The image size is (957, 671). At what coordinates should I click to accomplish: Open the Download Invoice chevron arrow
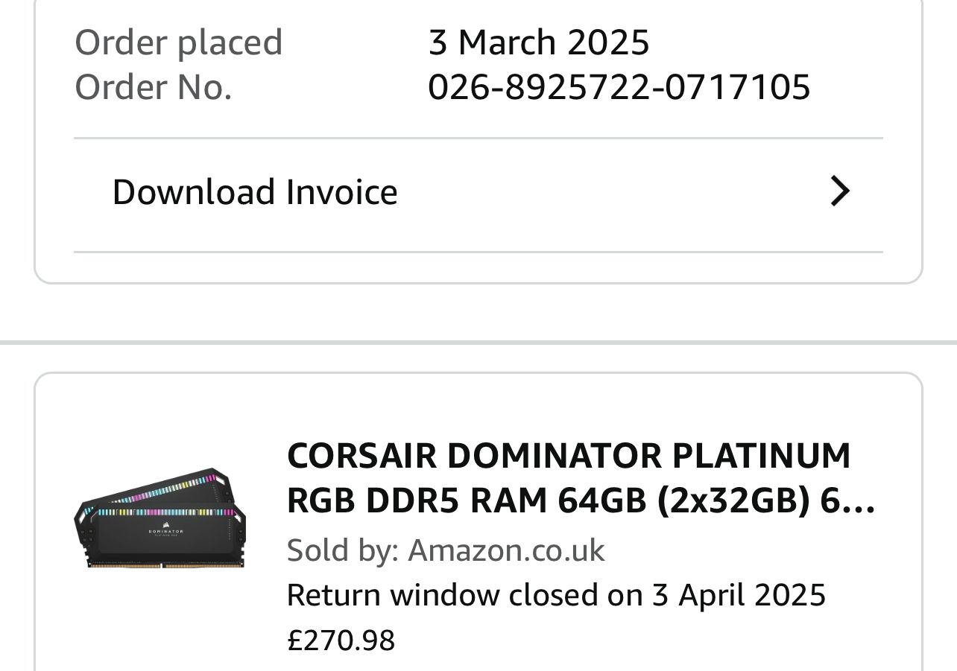click(840, 191)
